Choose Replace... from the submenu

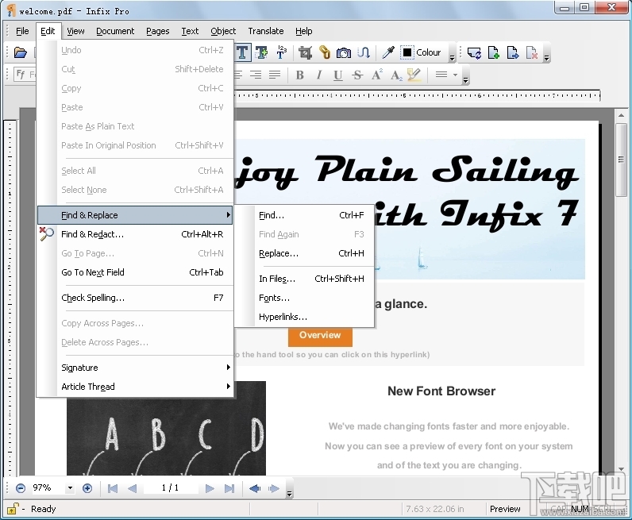[x=305, y=253]
